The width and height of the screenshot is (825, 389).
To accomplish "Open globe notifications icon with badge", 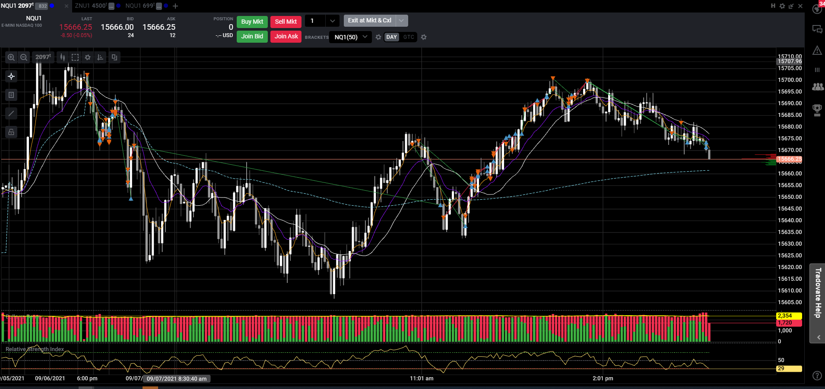I will tap(817, 9).
